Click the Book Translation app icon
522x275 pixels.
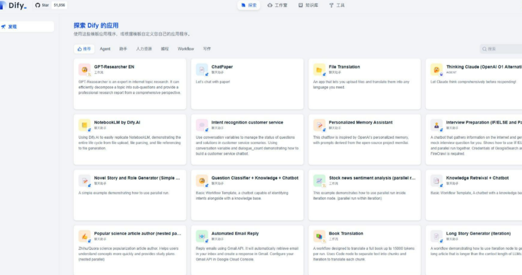coord(319,237)
